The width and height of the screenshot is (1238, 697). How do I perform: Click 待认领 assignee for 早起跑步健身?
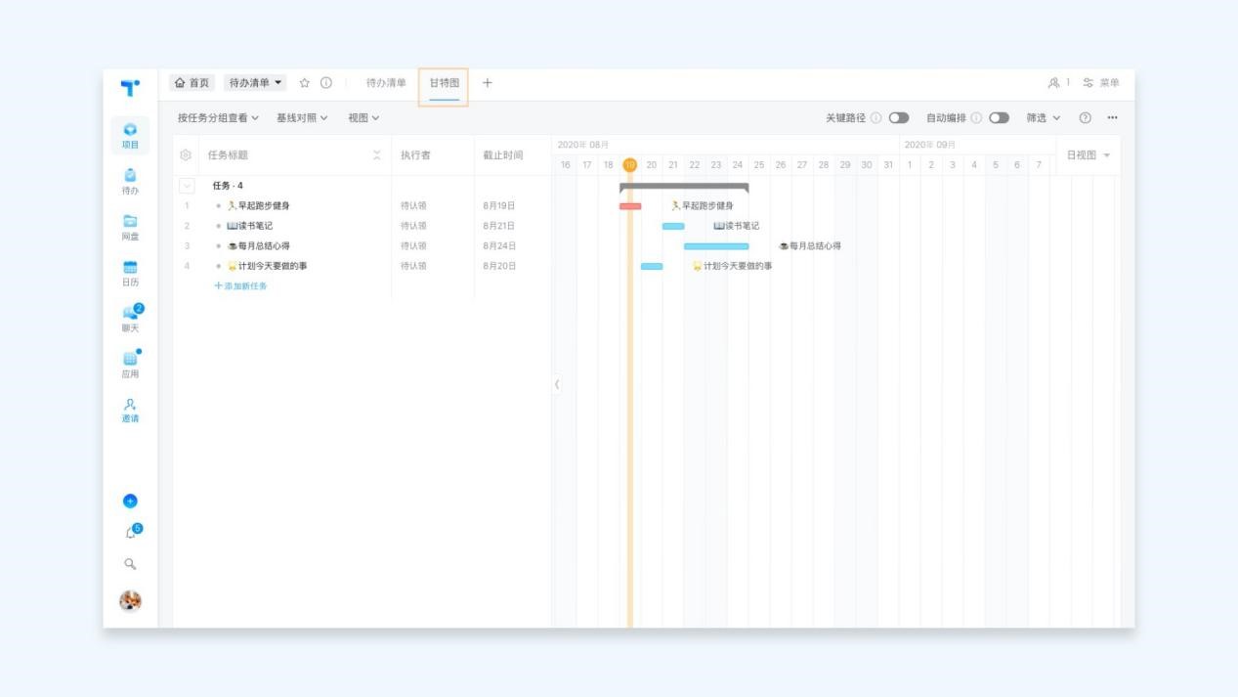[413, 206]
